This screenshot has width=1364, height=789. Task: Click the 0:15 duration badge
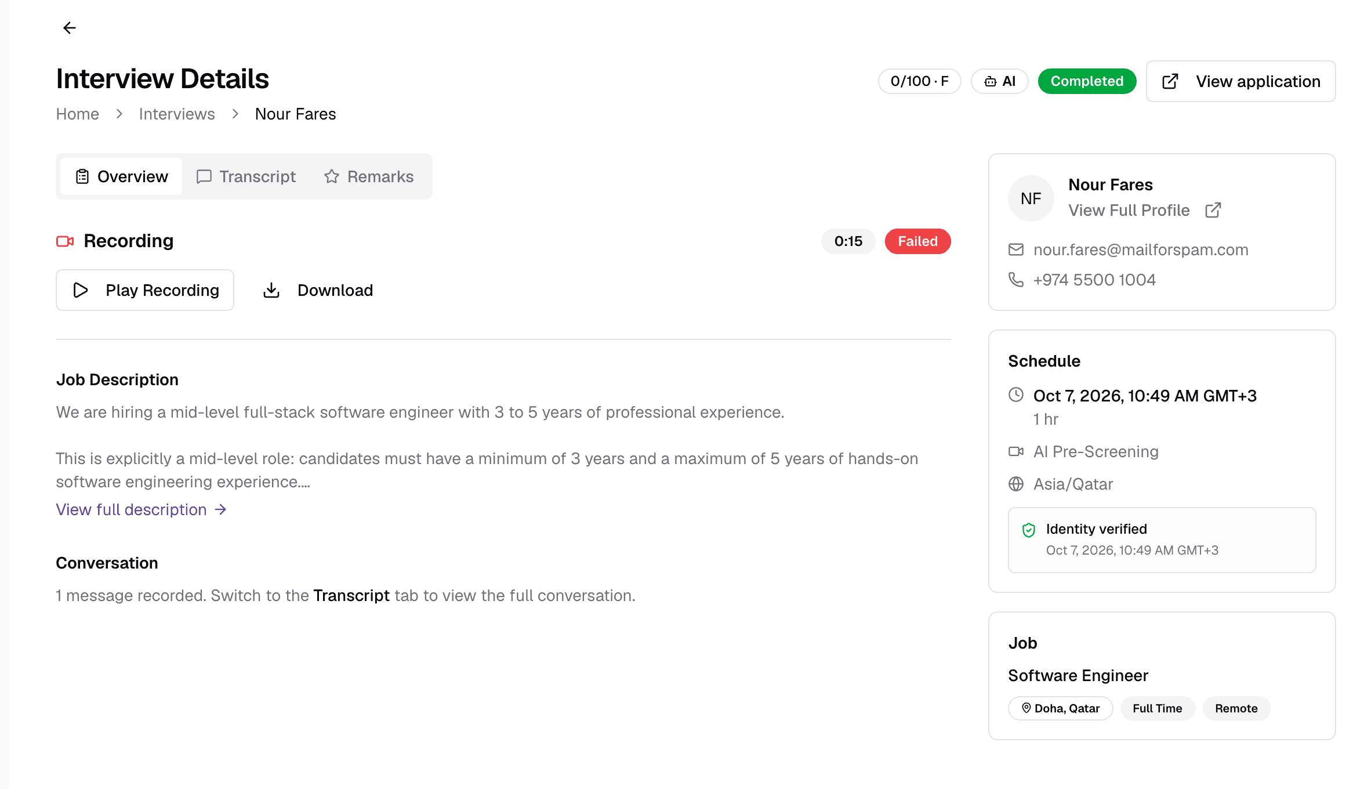848,241
